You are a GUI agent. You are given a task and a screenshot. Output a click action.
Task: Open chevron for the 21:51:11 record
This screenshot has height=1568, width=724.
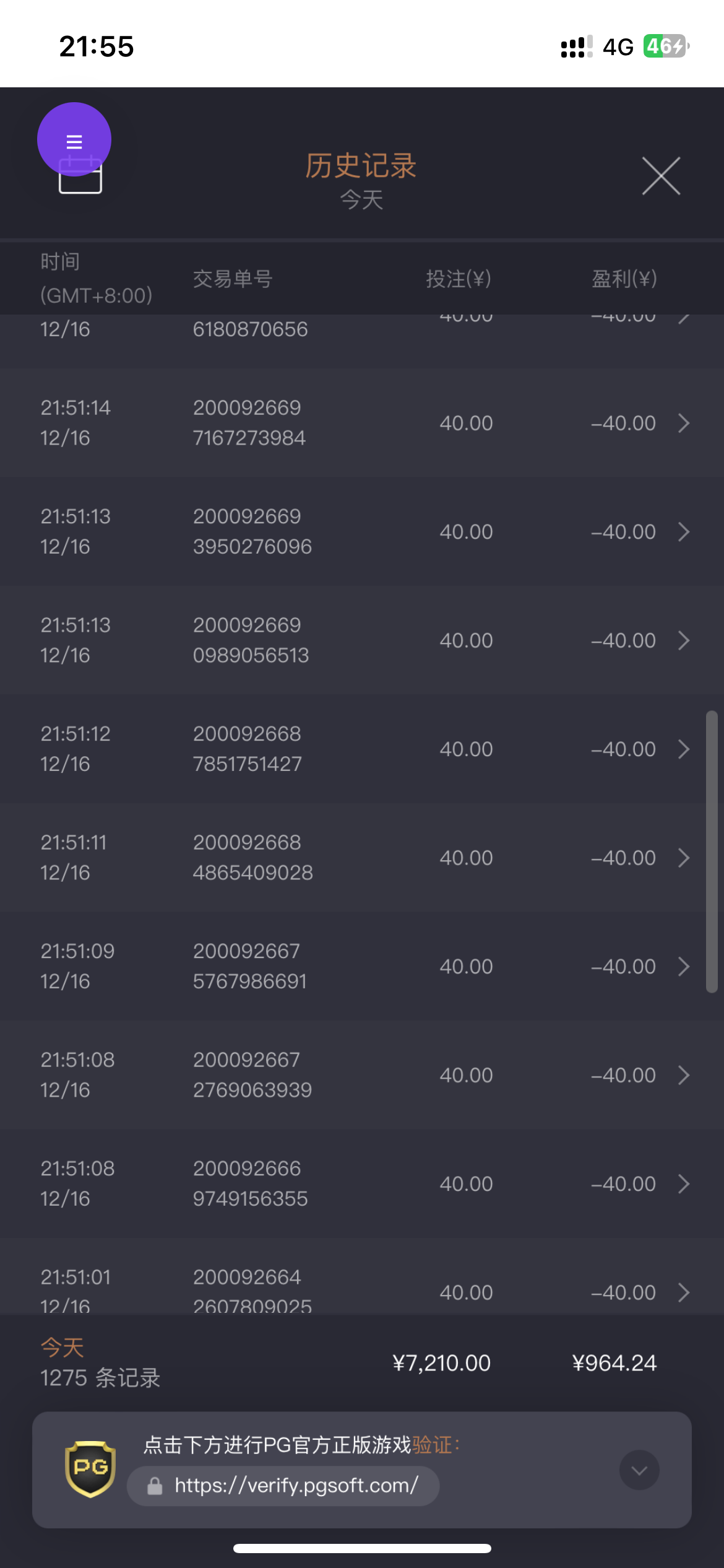pos(683,858)
